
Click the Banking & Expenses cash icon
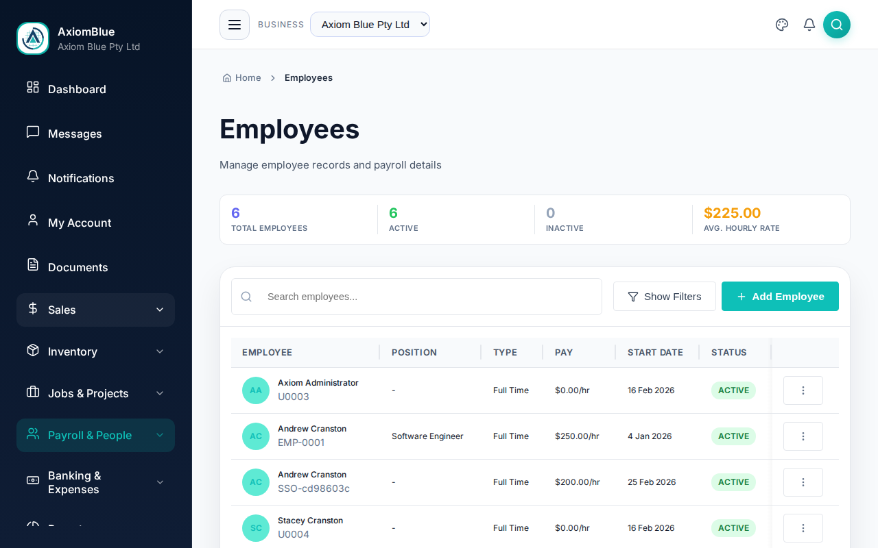tap(33, 480)
